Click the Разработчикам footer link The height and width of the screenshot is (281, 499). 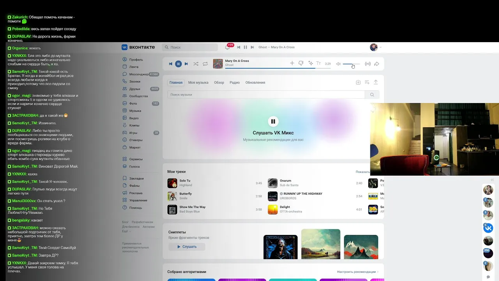tap(142, 222)
